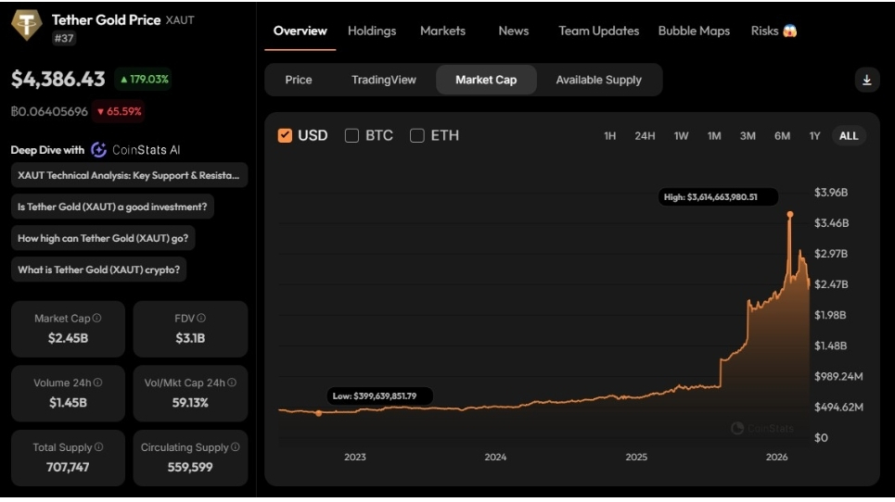Screen dimensions: 895x502
Task: Click the CoinStats AI swirl icon
Action: pos(98,150)
